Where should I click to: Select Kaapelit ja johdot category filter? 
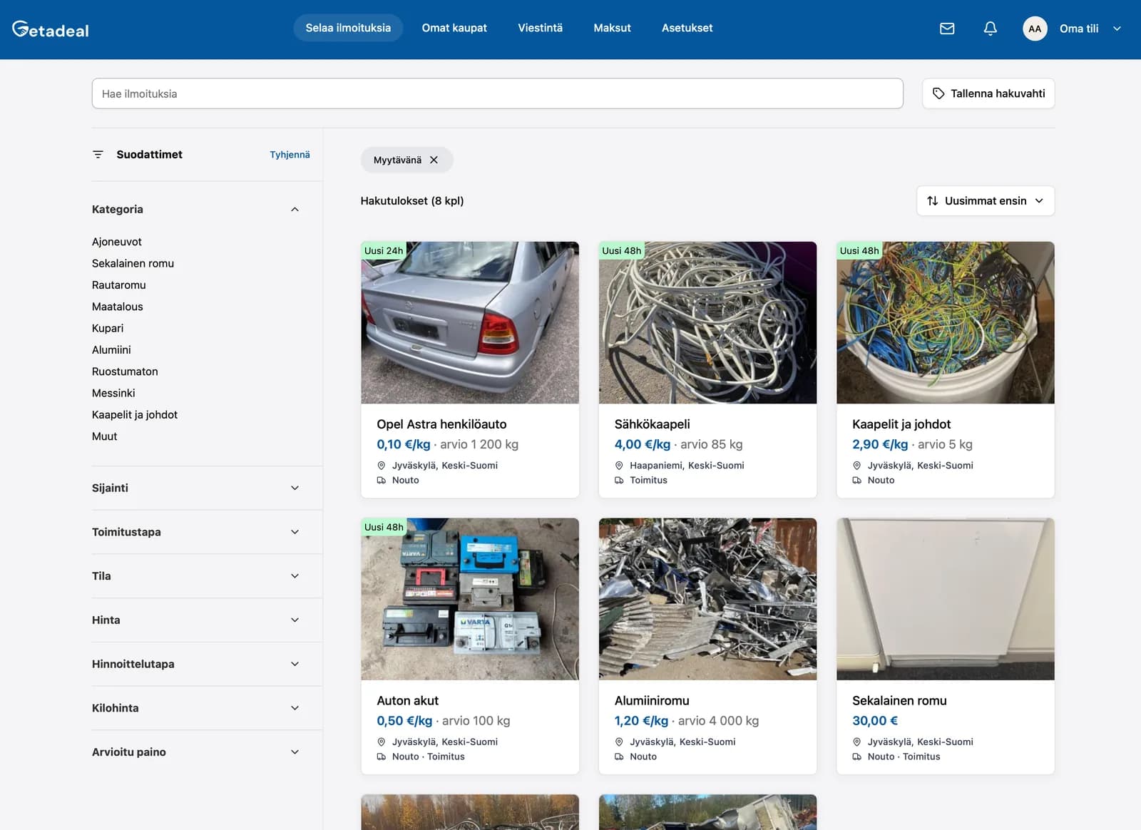pyautogui.click(x=135, y=415)
